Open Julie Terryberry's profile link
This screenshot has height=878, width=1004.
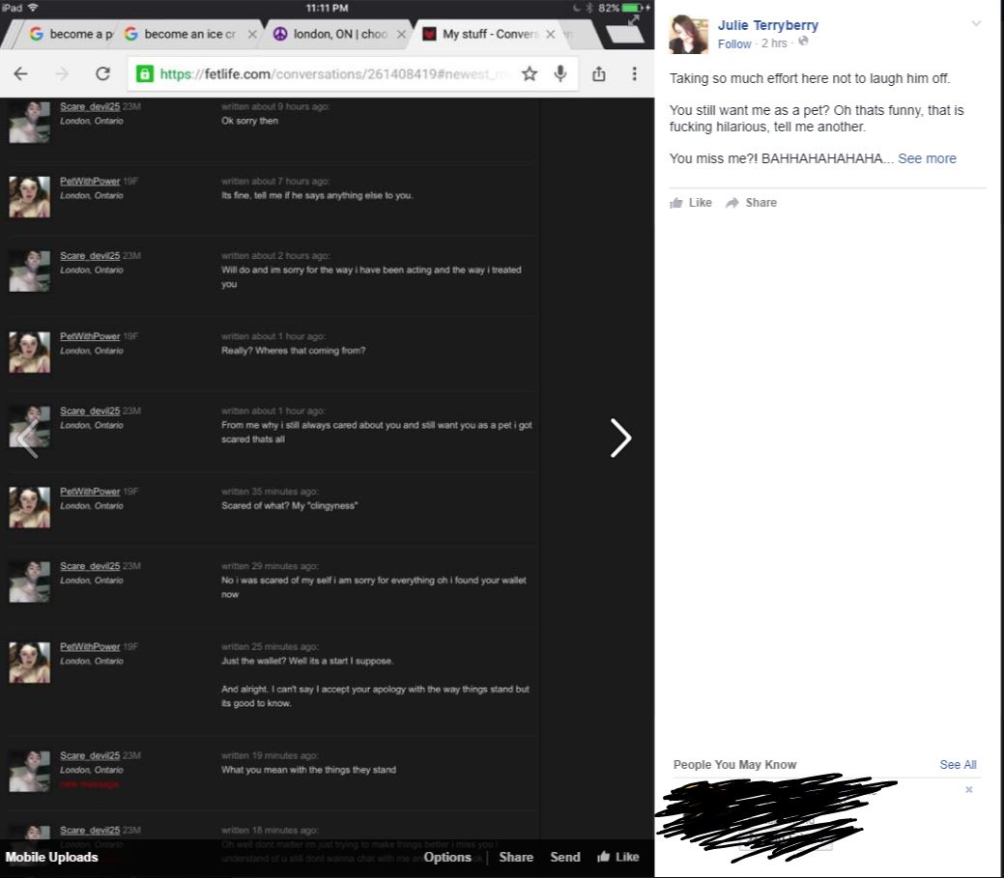point(767,25)
